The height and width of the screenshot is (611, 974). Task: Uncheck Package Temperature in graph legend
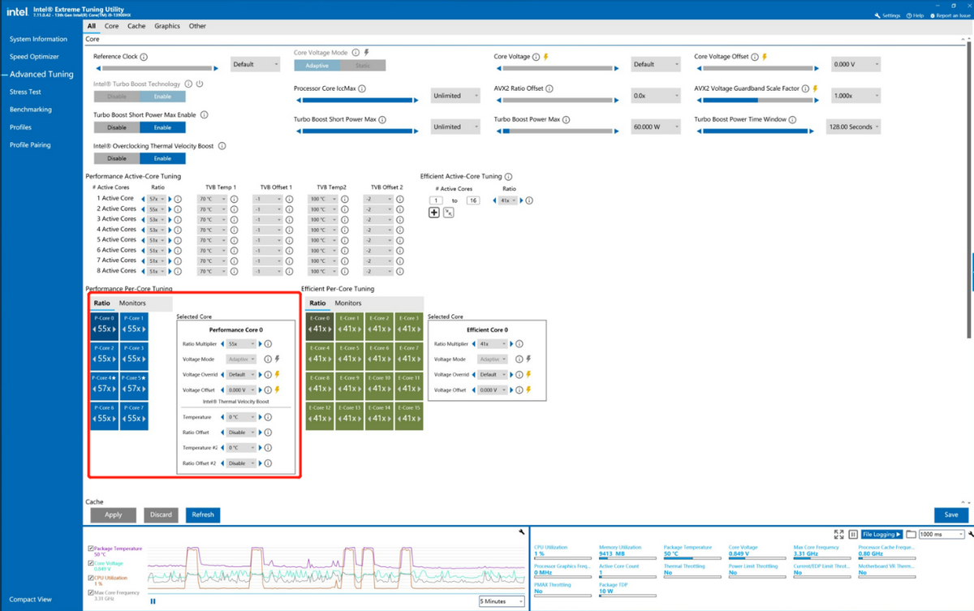(91, 549)
